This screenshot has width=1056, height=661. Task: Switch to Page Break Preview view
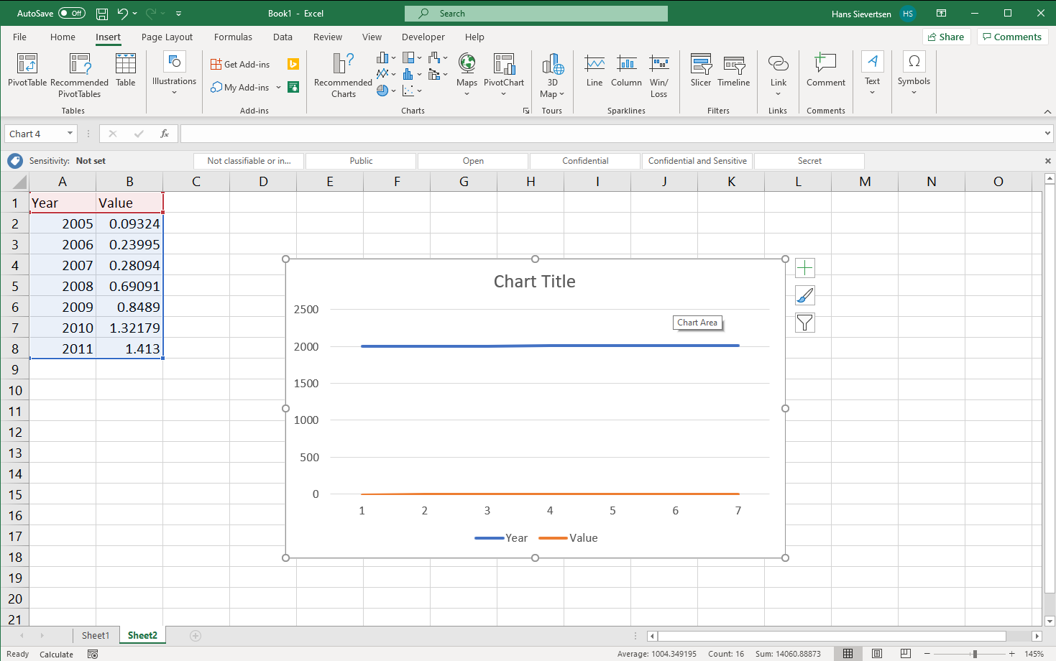pos(906,654)
